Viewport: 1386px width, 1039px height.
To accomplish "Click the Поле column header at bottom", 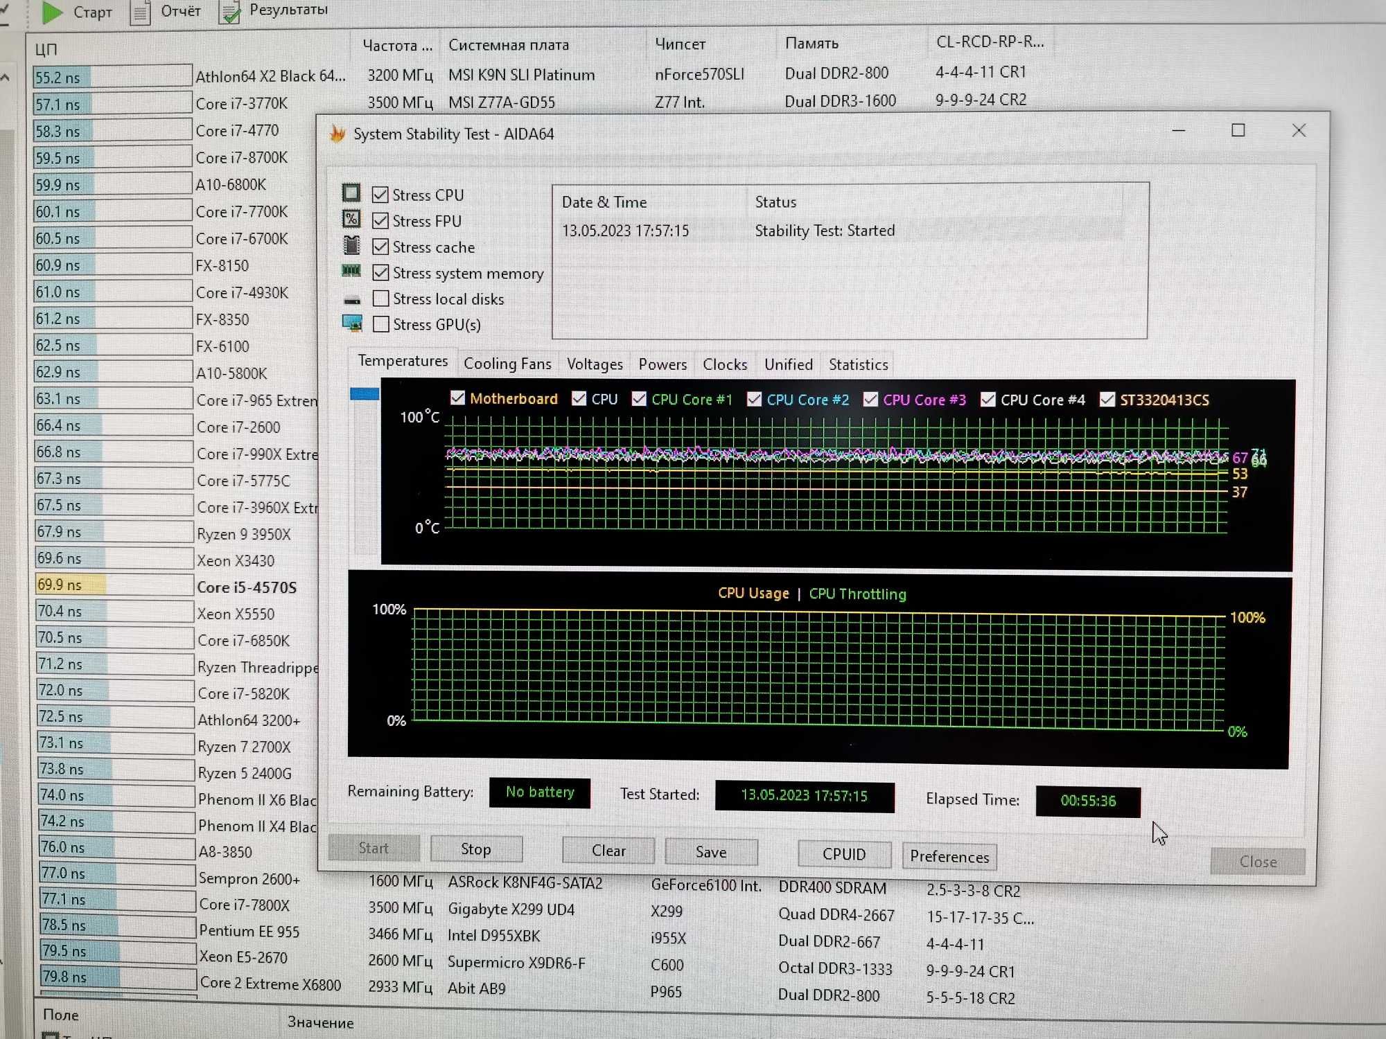I will (60, 1015).
